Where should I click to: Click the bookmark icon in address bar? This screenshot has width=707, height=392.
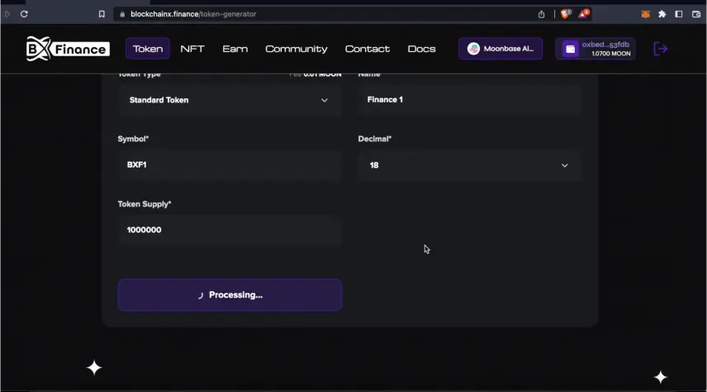pyautogui.click(x=102, y=14)
